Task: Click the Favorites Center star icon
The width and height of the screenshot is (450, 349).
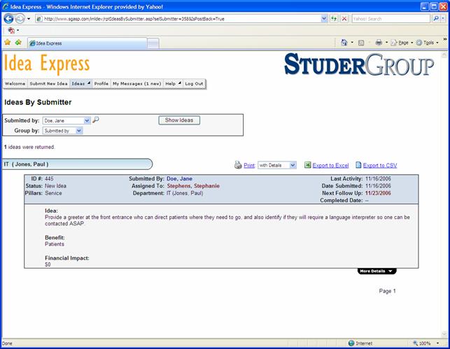Action: click(x=8, y=43)
